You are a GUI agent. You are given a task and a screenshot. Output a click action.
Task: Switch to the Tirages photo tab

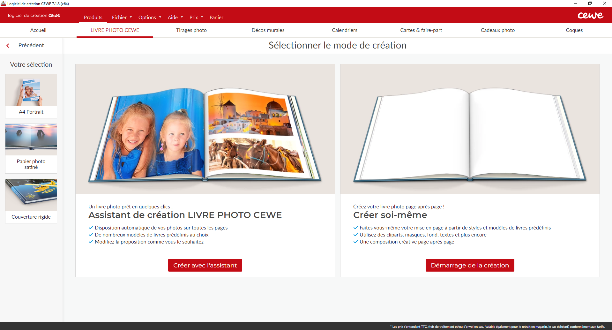coord(191,30)
